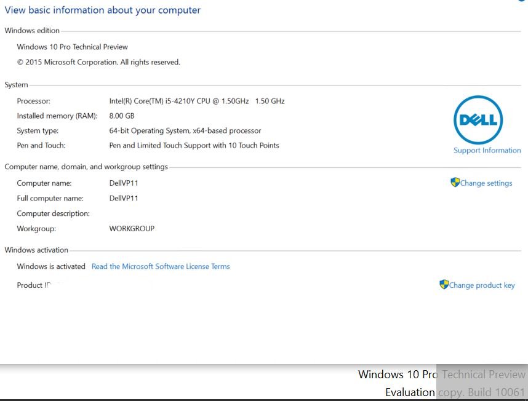Click the Pen and Limited Touch Support value
The height and width of the screenshot is (401, 528).
coord(194,146)
